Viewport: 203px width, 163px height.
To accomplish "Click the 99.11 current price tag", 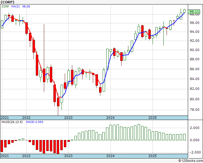I will point(194,12).
